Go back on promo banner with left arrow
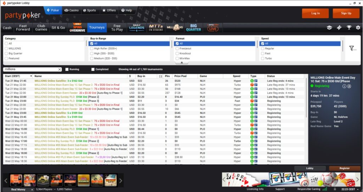 [224, 179]
